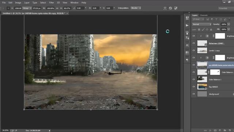Open the layer filter Kind dropdown
This screenshot has height=132, width=234.
(x=198, y=19)
